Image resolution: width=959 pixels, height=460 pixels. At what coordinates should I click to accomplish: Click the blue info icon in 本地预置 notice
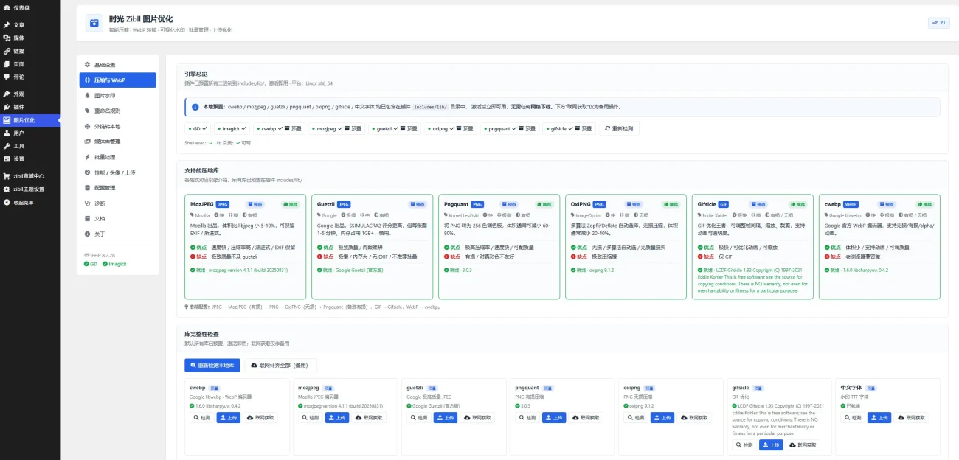tap(195, 107)
